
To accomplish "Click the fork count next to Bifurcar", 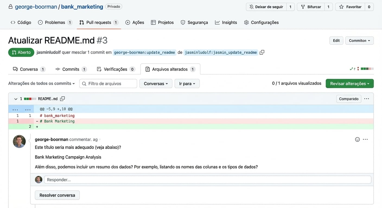I will click(x=328, y=7).
